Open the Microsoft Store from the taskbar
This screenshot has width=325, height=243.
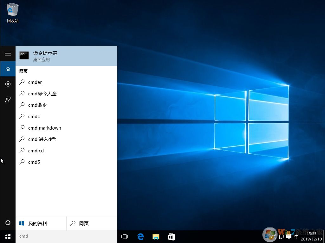click(171, 236)
